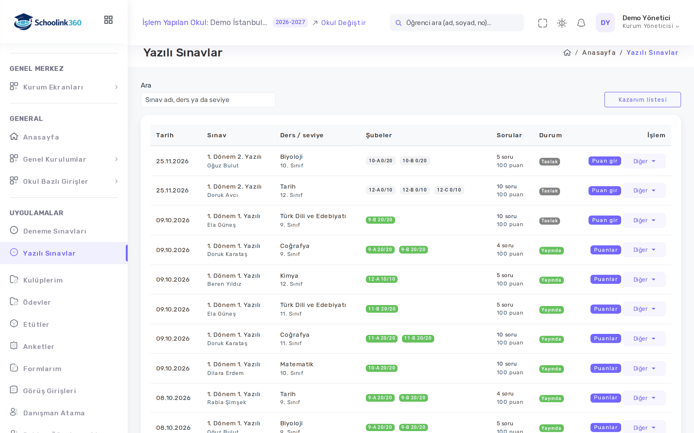Click the exam search input field

click(x=208, y=100)
